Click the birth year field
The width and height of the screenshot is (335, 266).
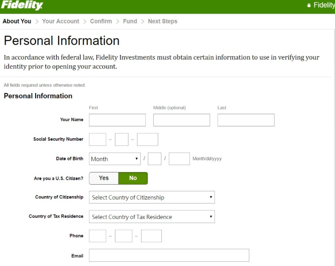pos(179,159)
